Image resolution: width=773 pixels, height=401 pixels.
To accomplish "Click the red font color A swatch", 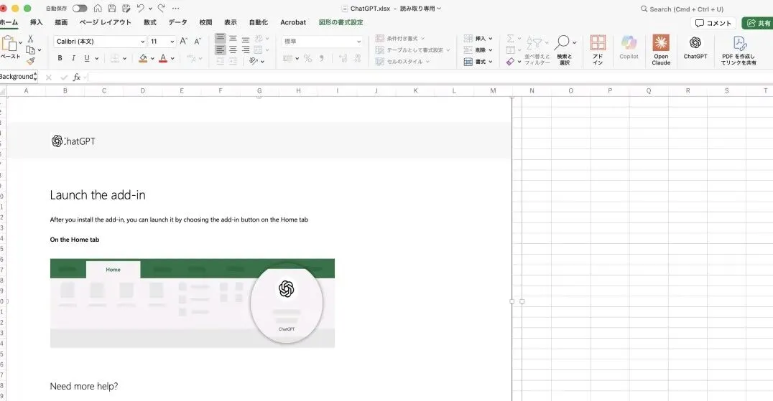I will (x=163, y=58).
